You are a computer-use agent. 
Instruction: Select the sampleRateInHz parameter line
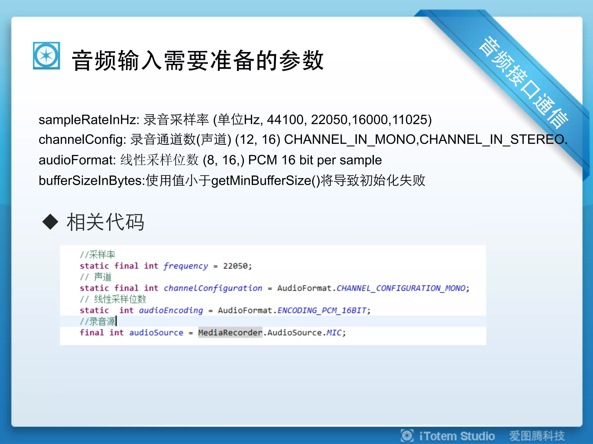click(235, 119)
